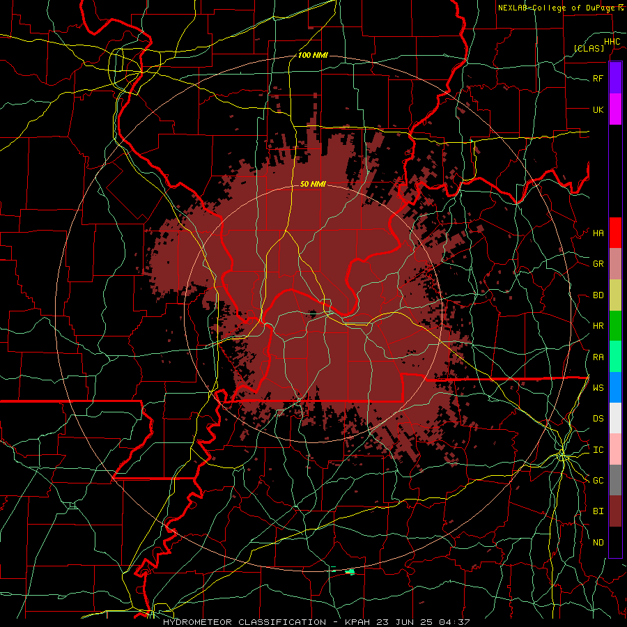
Task: Click the GC legend text label
Action: tap(598, 481)
